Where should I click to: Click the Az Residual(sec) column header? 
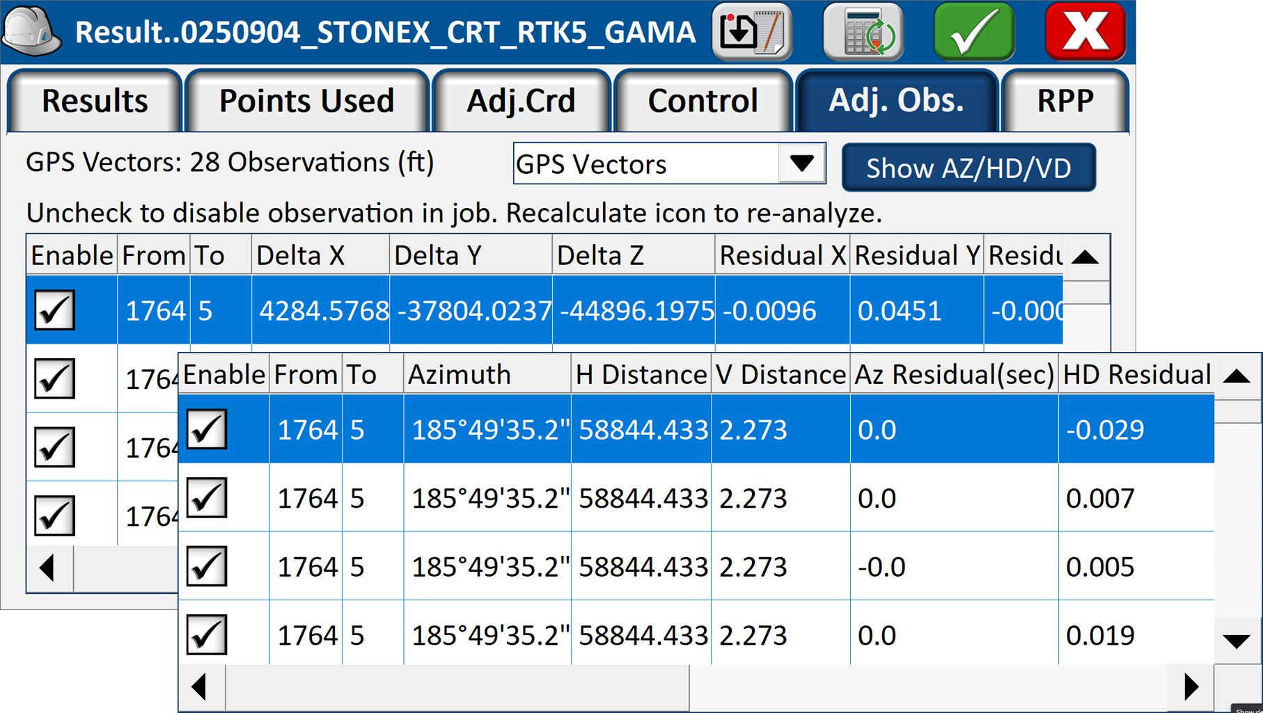coord(955,375)
